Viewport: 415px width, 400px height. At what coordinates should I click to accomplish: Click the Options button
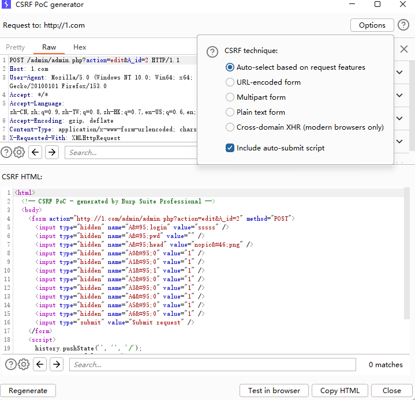click(372, 25)
